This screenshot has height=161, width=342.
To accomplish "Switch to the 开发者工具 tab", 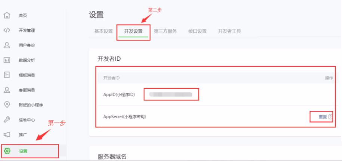I will point(229,31).
